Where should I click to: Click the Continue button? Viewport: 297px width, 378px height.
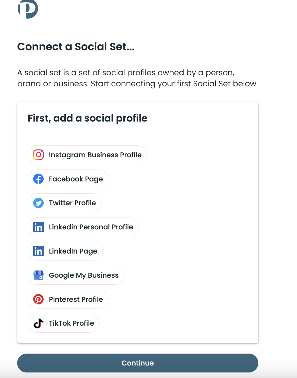click(x=138, y=363)
